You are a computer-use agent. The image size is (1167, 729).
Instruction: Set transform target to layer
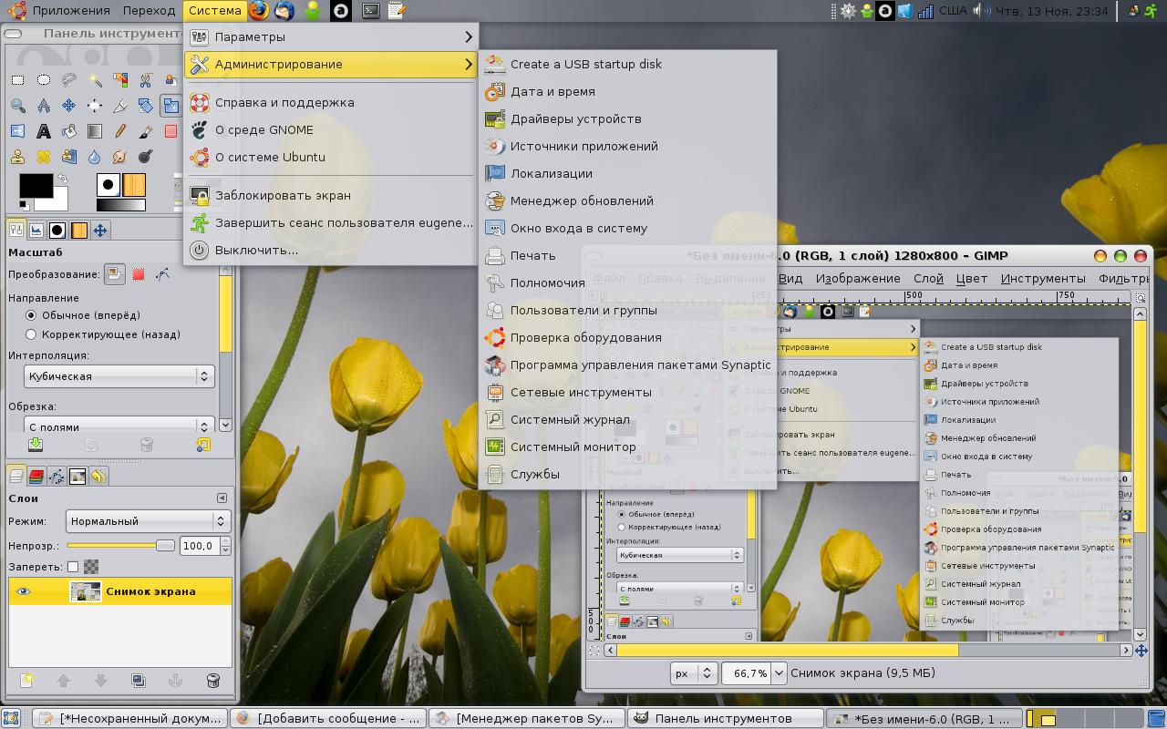tap(114, 273)
